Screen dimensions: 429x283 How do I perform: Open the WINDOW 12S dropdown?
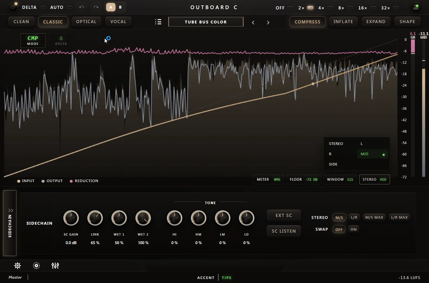340,180
